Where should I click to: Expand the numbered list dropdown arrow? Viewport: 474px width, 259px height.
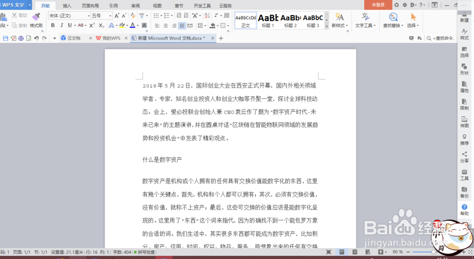point(172,16)
